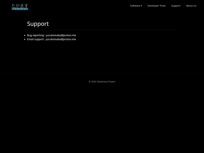
Task: Click the Bug reporting email address
Action: [x=61, y=35]
